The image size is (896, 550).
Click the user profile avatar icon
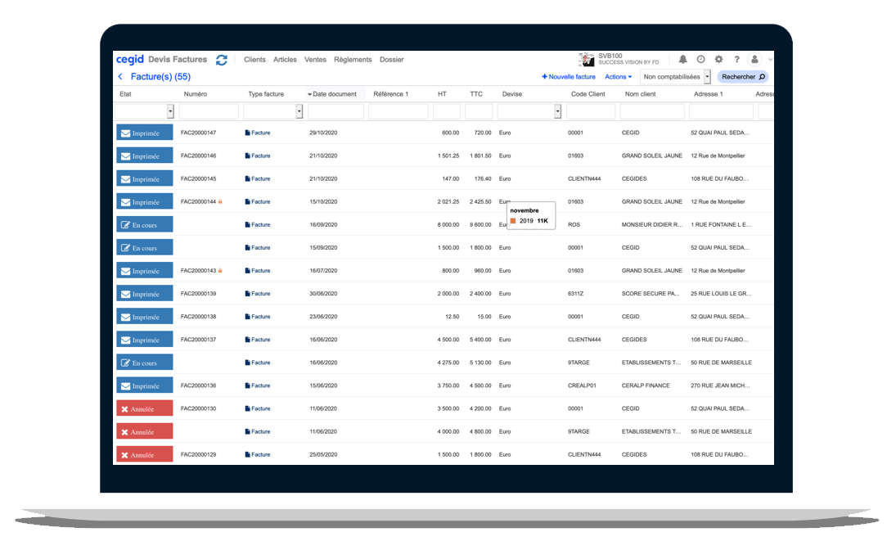click(x=754, y=59)
